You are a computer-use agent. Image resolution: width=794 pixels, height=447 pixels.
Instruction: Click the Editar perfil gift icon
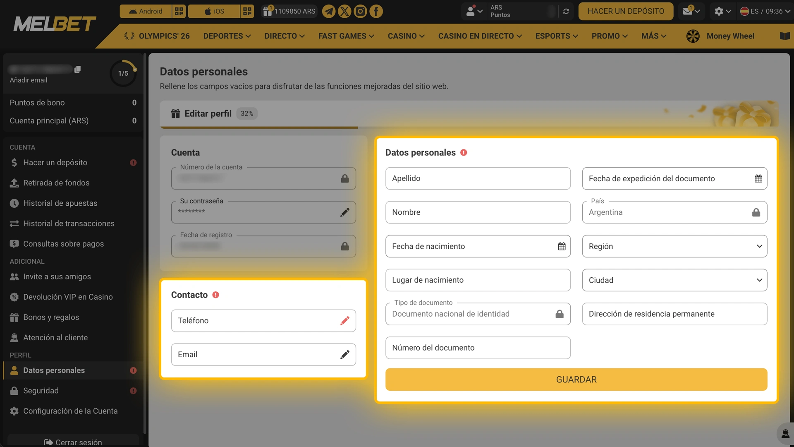175,113
